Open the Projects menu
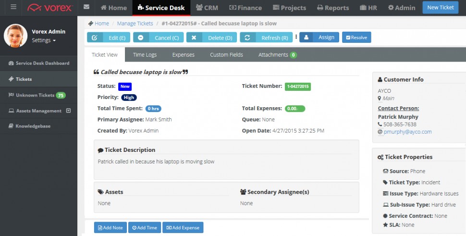This screenshot has height=236, width=466. pyautogui.click(x=289, y=8)
